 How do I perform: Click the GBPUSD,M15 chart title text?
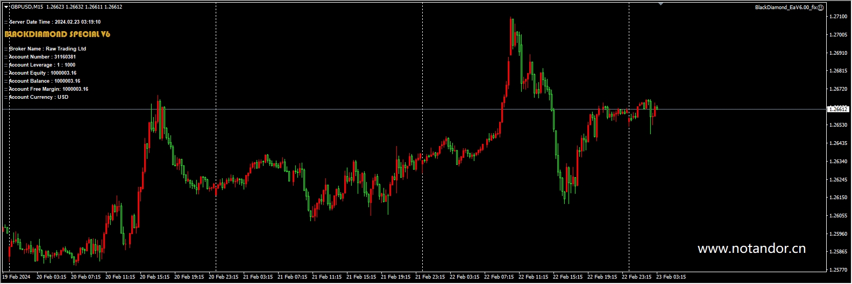(27, 7)
